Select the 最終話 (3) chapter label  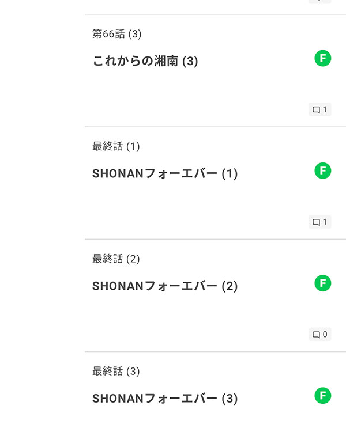click(x=116, y=371)
